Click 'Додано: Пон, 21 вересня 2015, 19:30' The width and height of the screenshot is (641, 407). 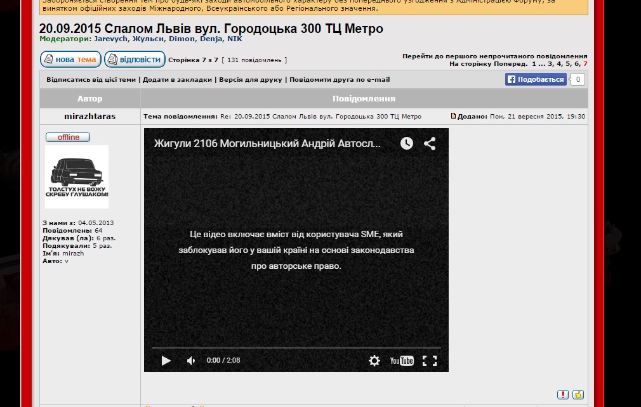pyautogui.click(x=521, y=117)
